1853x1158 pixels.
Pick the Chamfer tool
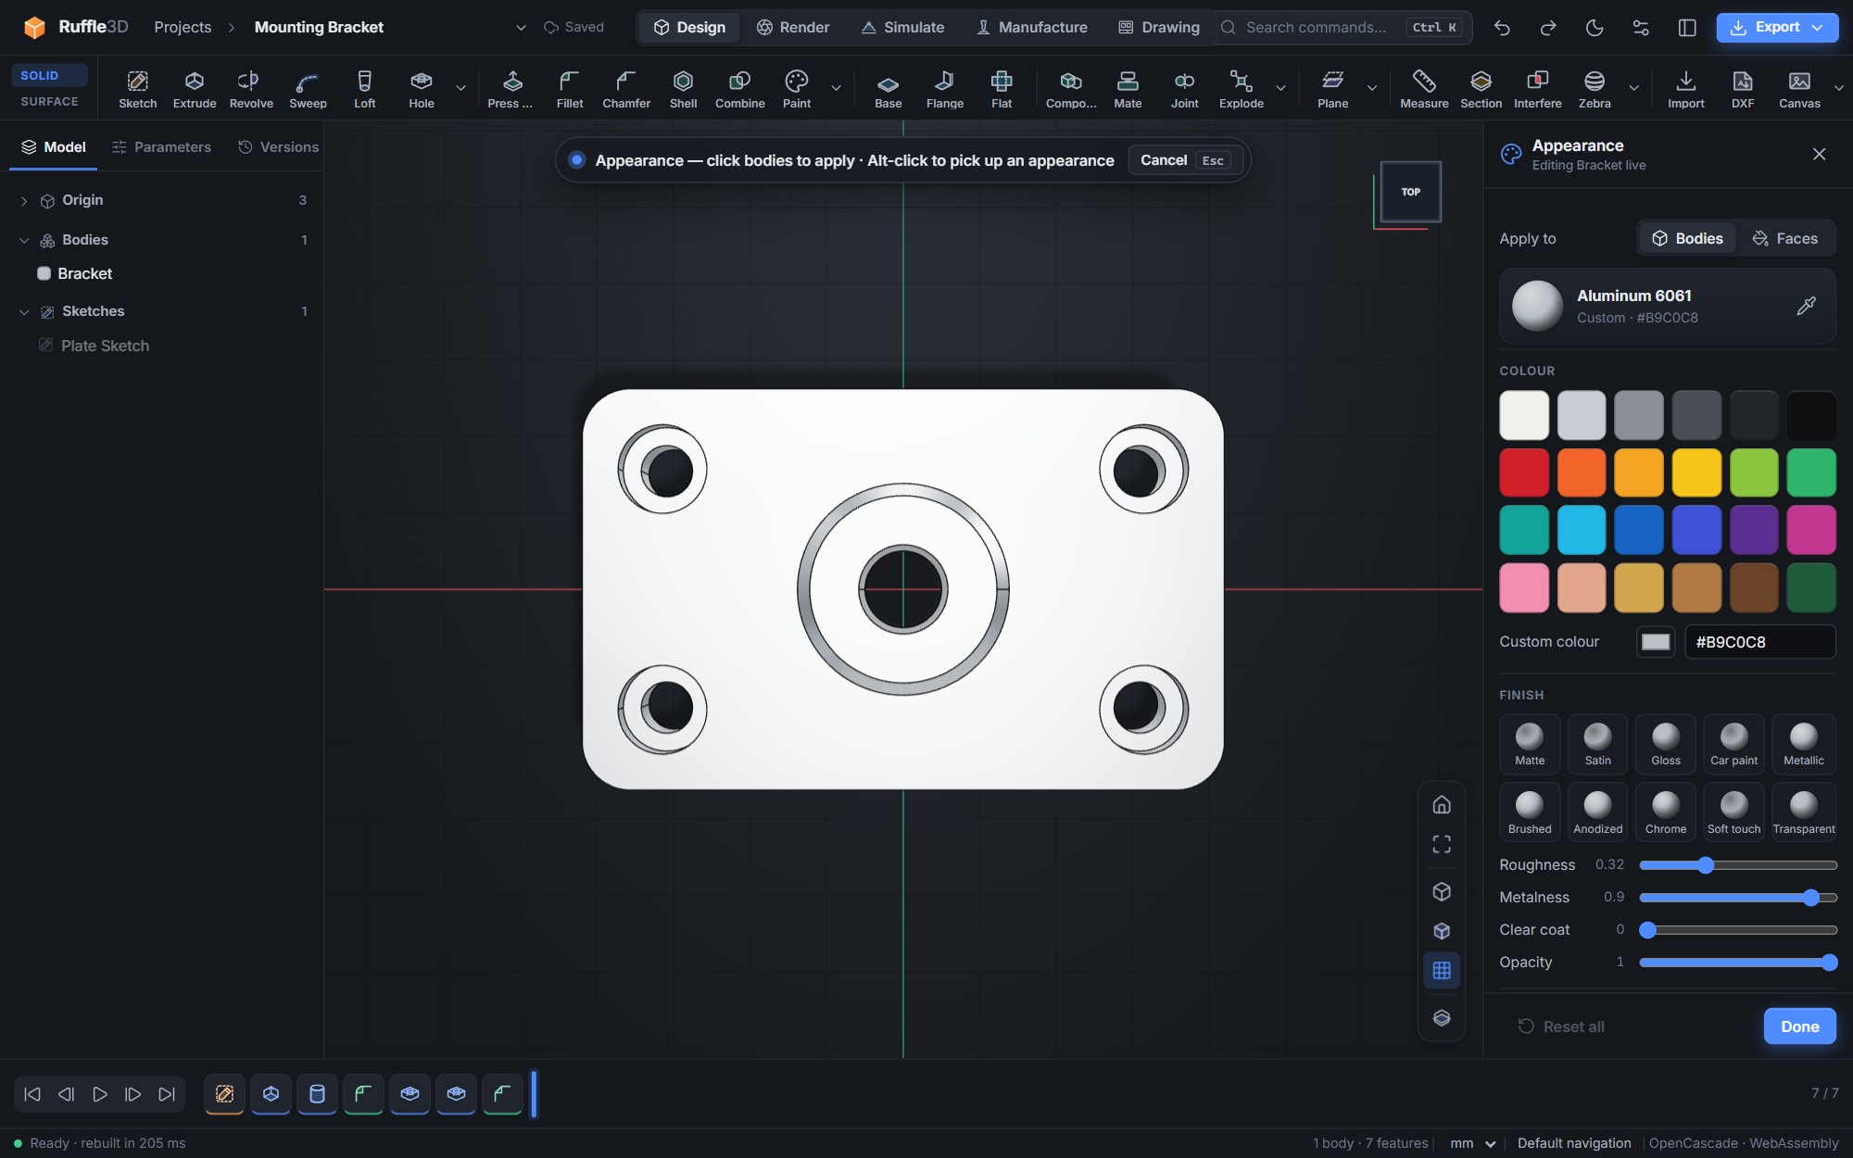click(x=626, y=89)
